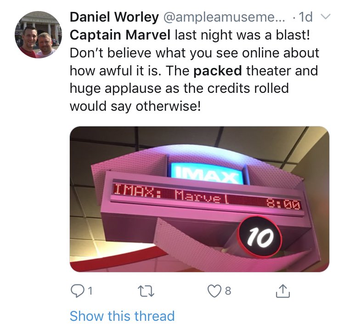344x330 pixels.
Task: Click the bold word packed
Action: pos(217,71)
